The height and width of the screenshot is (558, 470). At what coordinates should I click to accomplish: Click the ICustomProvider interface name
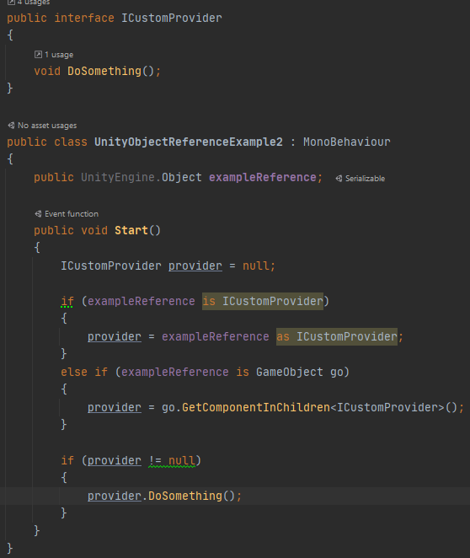pyautogui.click(x=172, y=19)
